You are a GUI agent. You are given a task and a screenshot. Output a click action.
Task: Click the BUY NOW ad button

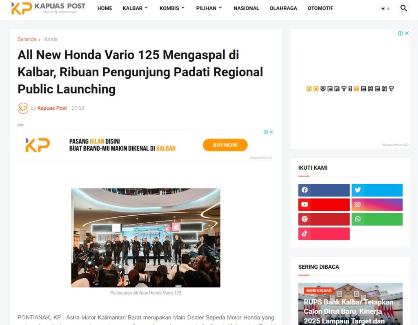(225, 145)
